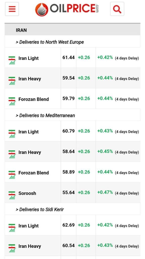Open Sidi Kerir Iran Heavy name link

click(x=30, y=246)
